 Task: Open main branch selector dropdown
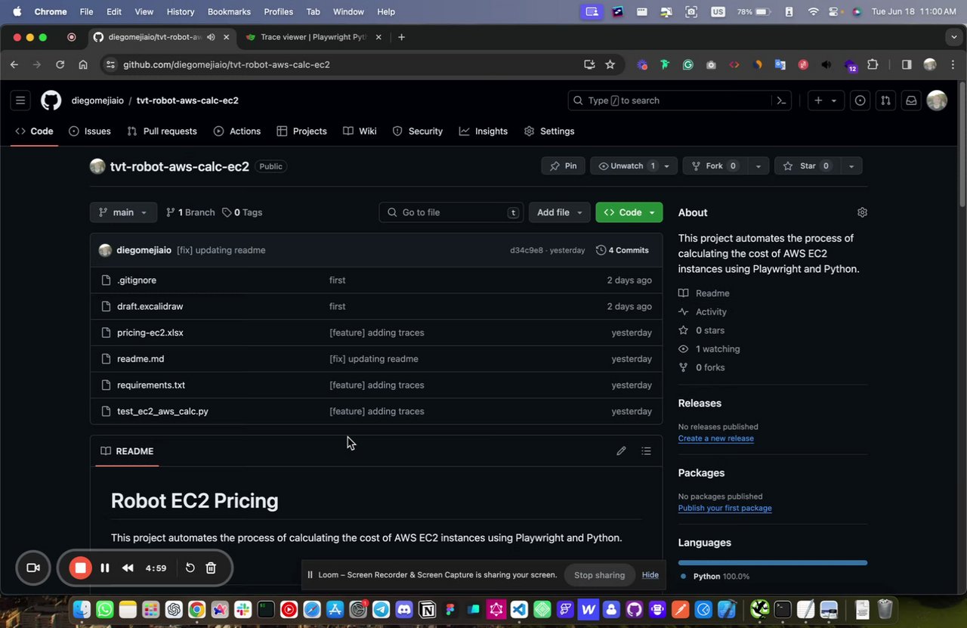point(123,212)
